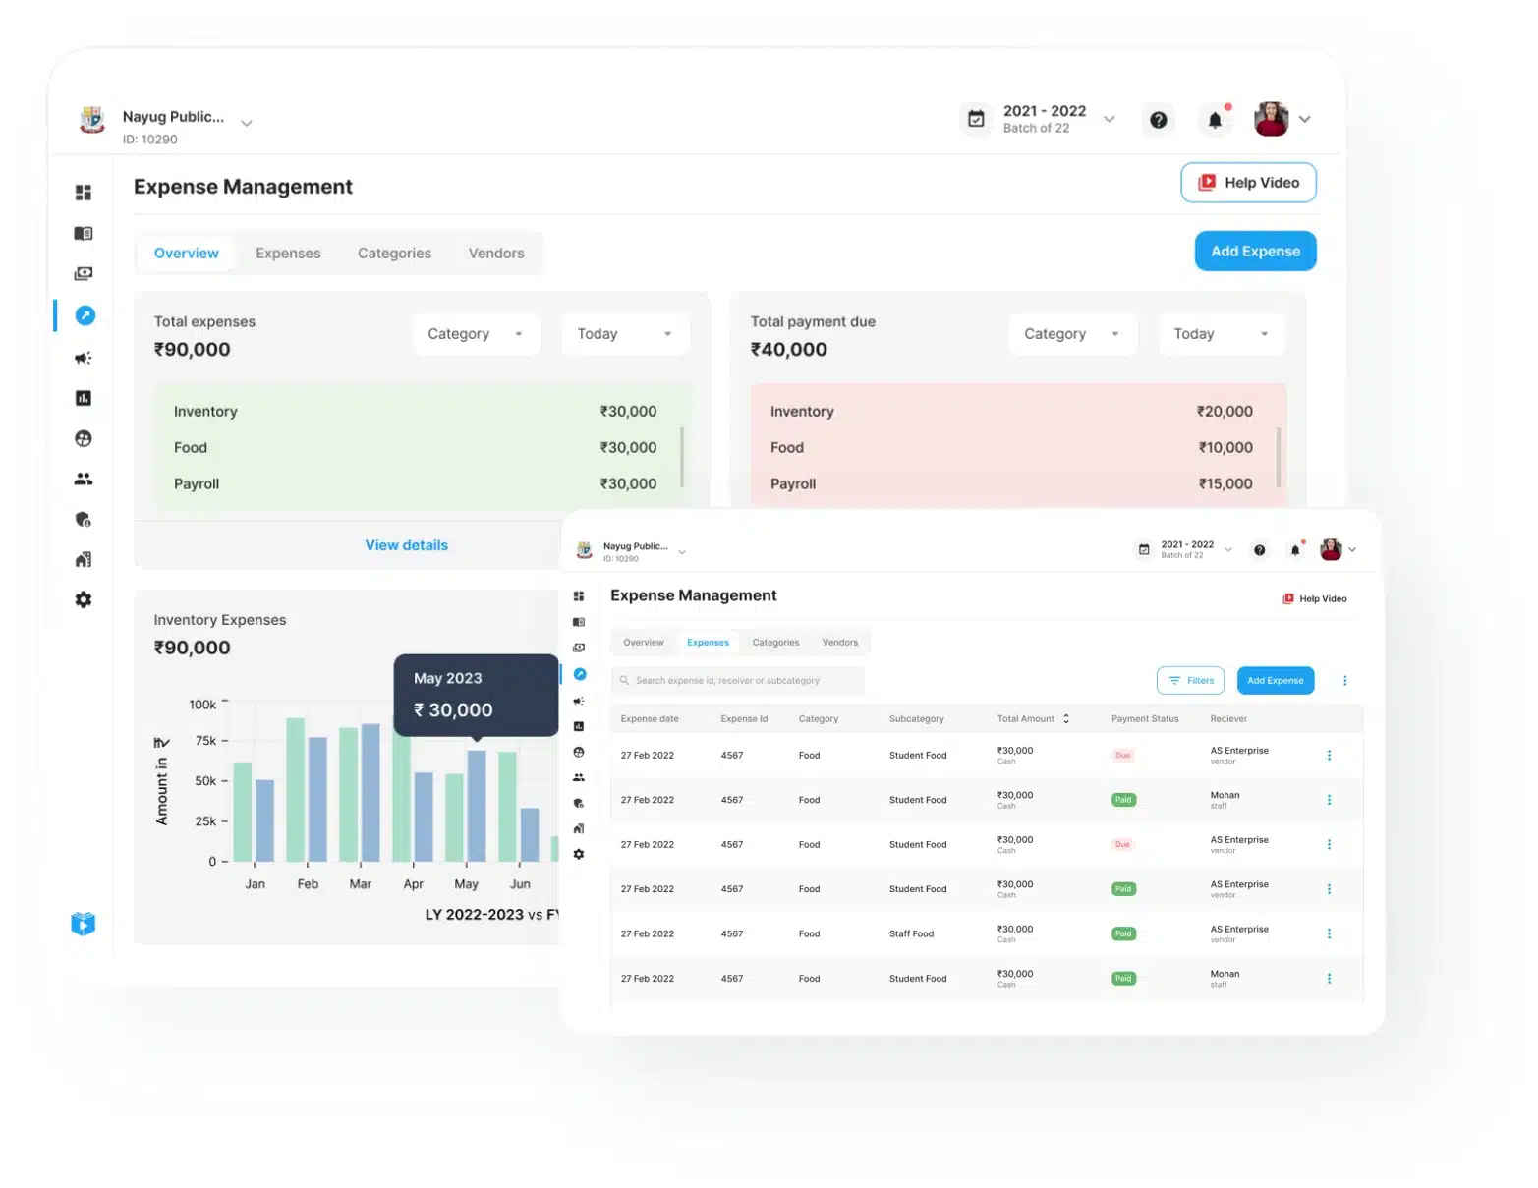This screenshot has width=1538, height=1188.
Task: Expand the Nayug Public school selector in the Overview window
Action: [247, 123]
